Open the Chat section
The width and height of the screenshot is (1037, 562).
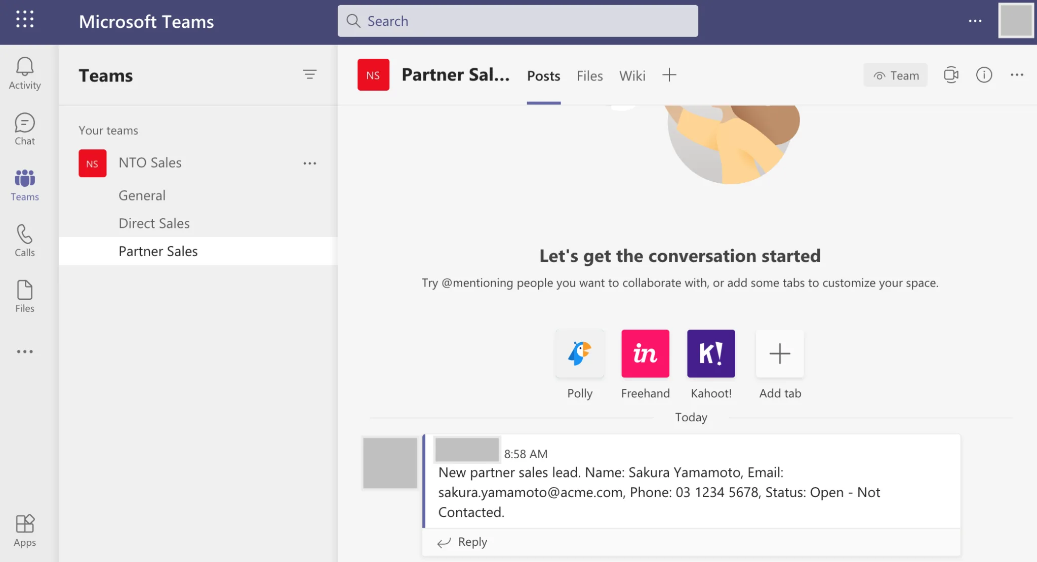pos(25,129)
